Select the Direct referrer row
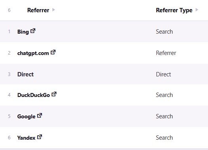 [x=104, y=74]
